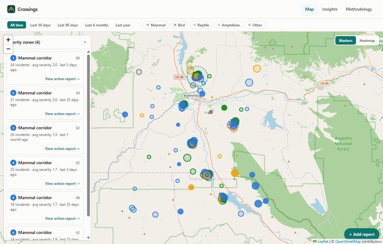Click the large hollow green bird marker south of Kremmling
Image resolution: width=383 pixels, height=244 pixels.
(187, 158)
